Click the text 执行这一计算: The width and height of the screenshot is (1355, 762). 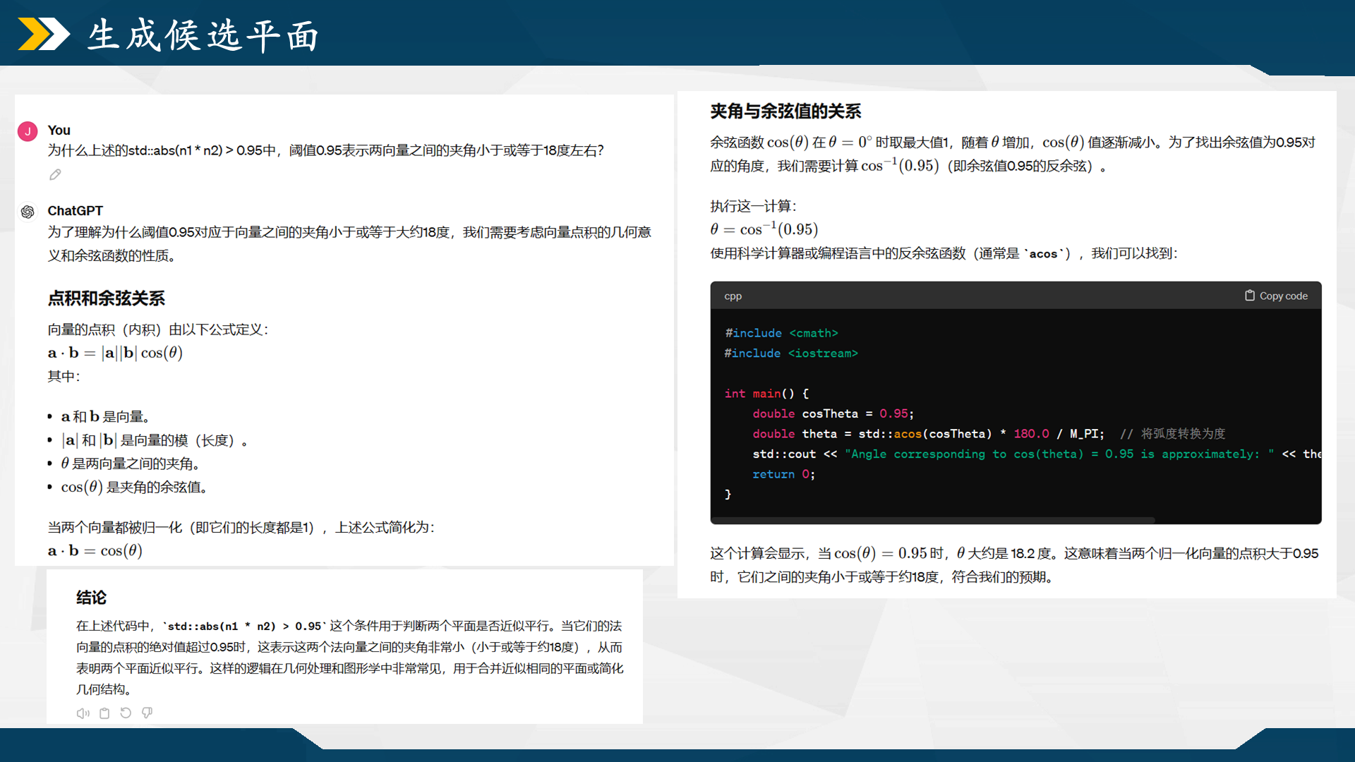tap(753, 206)
